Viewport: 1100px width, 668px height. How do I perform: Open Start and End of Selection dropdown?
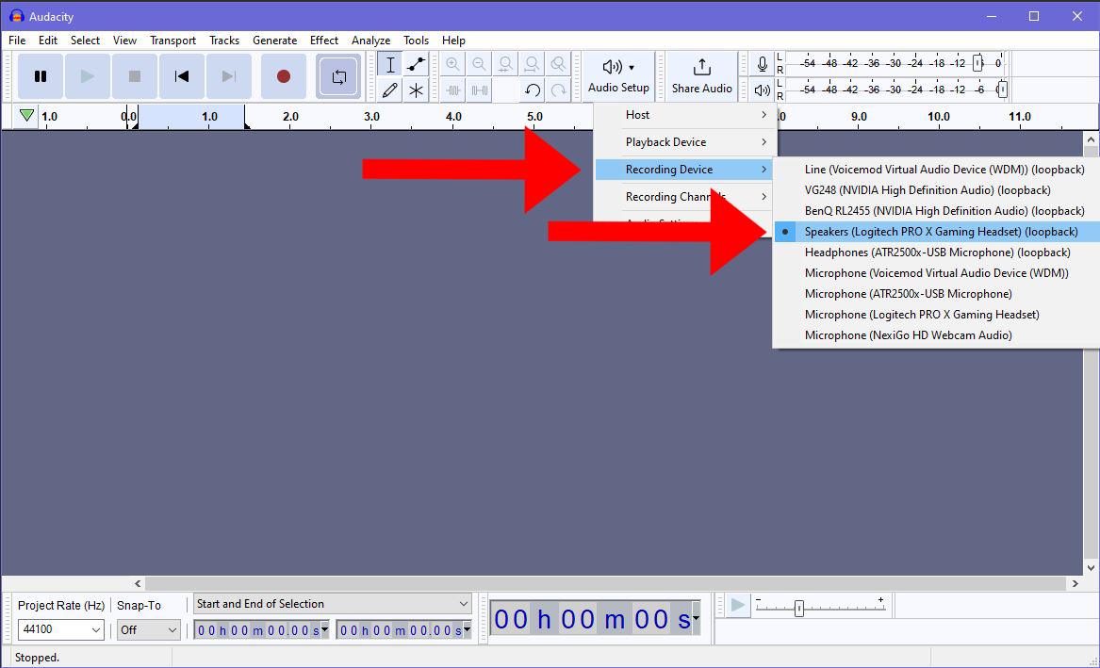(332, 604)
